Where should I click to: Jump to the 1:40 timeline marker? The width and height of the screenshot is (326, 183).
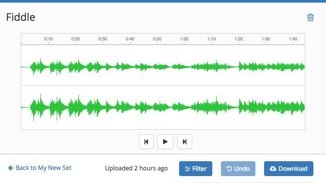tap(293, 39)
